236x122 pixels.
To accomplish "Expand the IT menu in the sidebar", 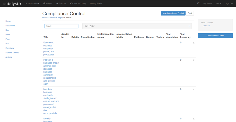I will (x=7, y=44).
